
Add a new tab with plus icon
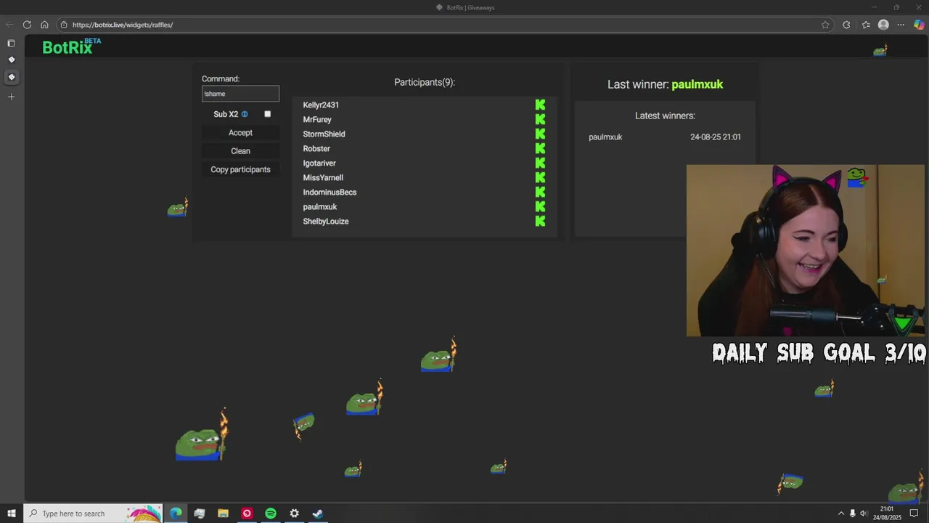point(11,97)
